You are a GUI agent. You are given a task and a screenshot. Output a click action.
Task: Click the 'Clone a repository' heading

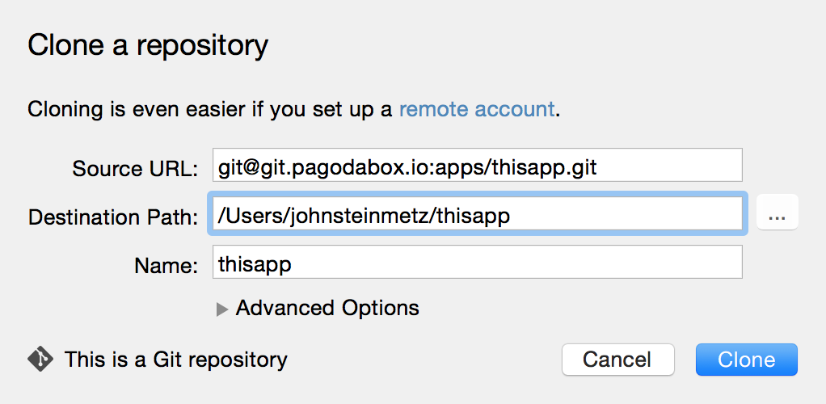(147, 45)
